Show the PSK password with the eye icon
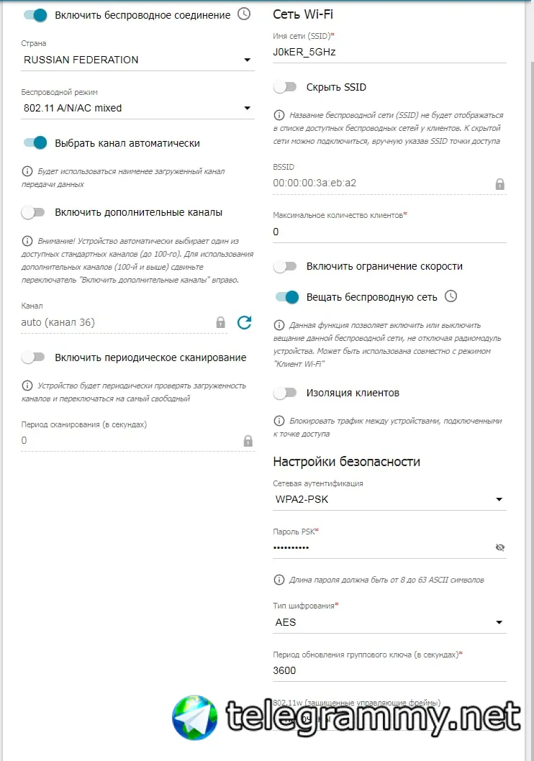Viewport: 534px width, 761px height. pyautogui.click(x=499, y=547)
